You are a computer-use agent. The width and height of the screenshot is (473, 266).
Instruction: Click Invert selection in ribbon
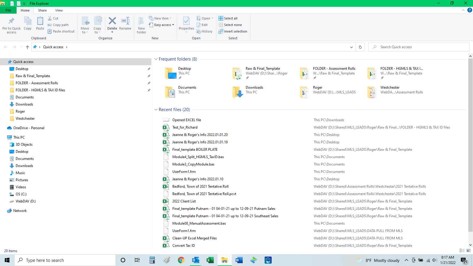coord(233,31)
